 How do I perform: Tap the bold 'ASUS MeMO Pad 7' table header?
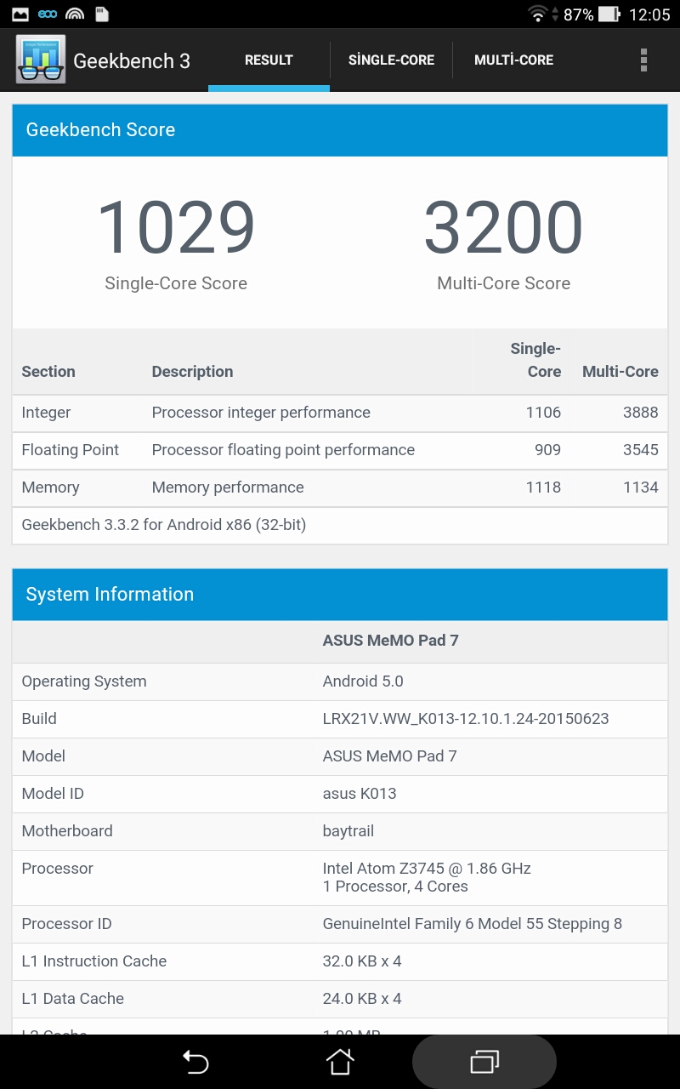tap(391, 641)
